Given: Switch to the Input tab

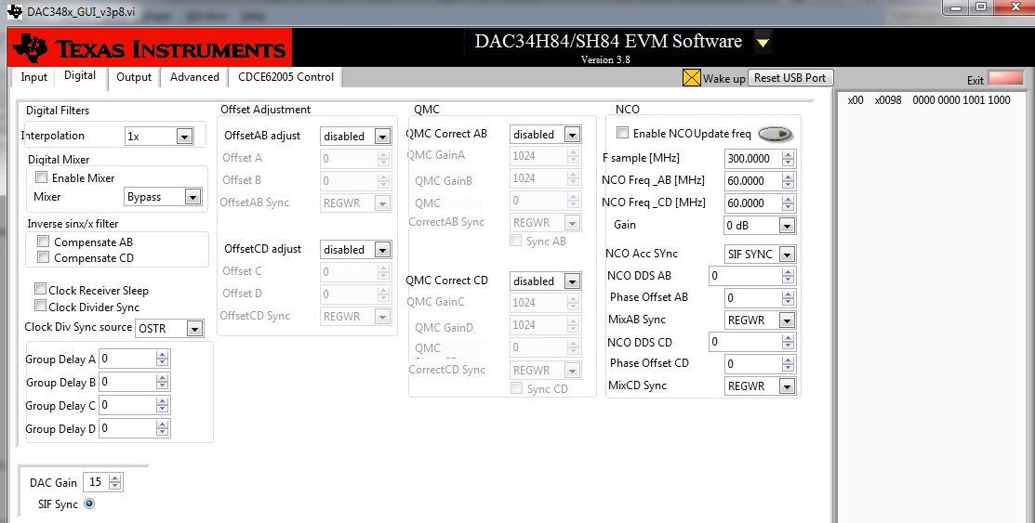Looking at the screenshot, I should (x=33, y=77).
